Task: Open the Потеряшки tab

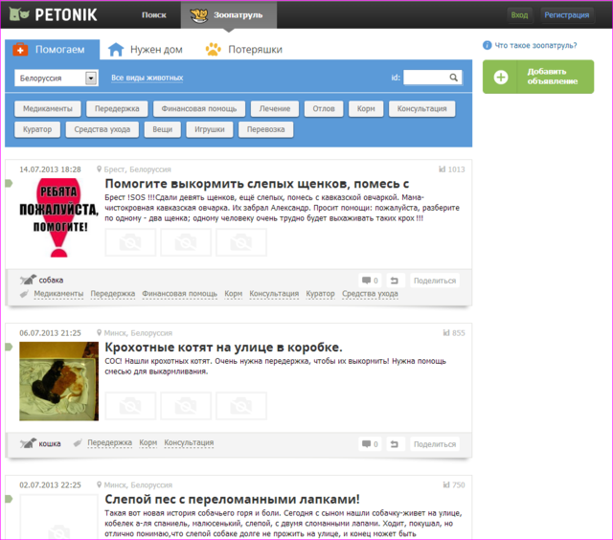Action: [243, 50]
